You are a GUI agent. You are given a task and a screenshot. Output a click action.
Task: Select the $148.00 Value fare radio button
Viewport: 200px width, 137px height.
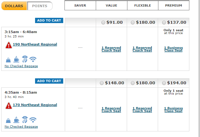click(101, 83)
